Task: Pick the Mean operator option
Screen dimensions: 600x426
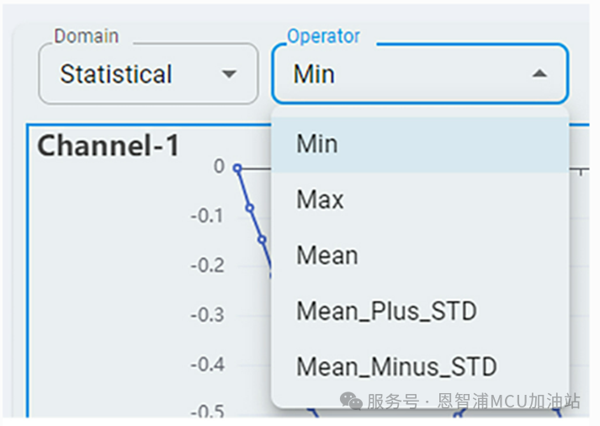Action: pos(327,255)
